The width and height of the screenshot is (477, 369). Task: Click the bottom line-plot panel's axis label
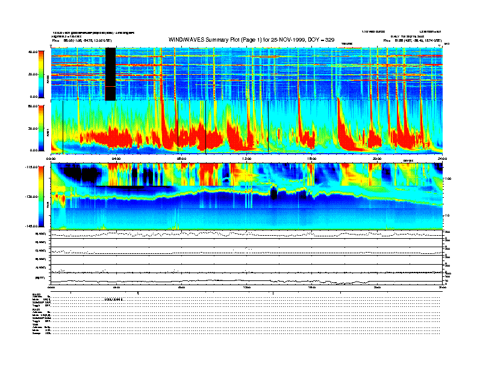point(41,278)
